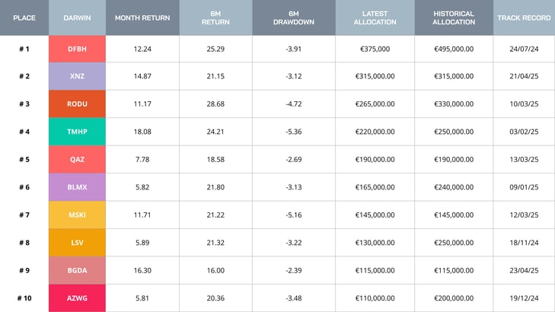Select the QAZ coral darwin cell

(x=77, y=160)
